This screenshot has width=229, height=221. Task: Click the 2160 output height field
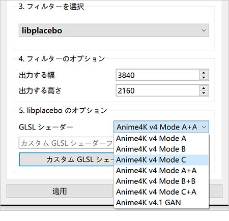[157, 90]
